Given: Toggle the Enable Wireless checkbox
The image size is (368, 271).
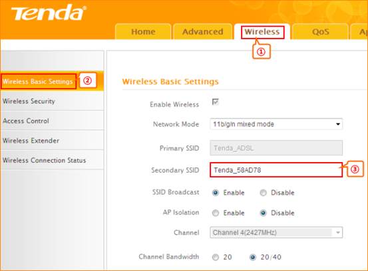Looking at the screenshot, I should click(215, 102).
